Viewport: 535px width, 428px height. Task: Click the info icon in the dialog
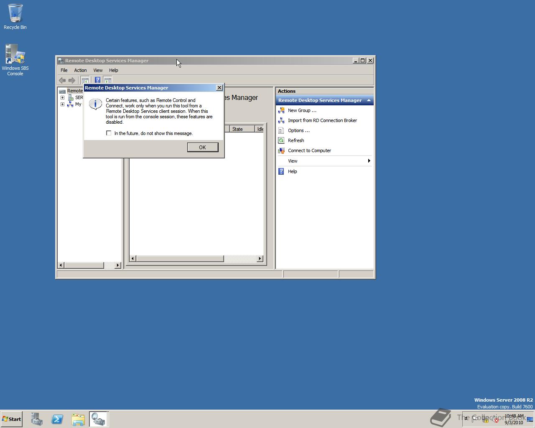click(96, 104)
